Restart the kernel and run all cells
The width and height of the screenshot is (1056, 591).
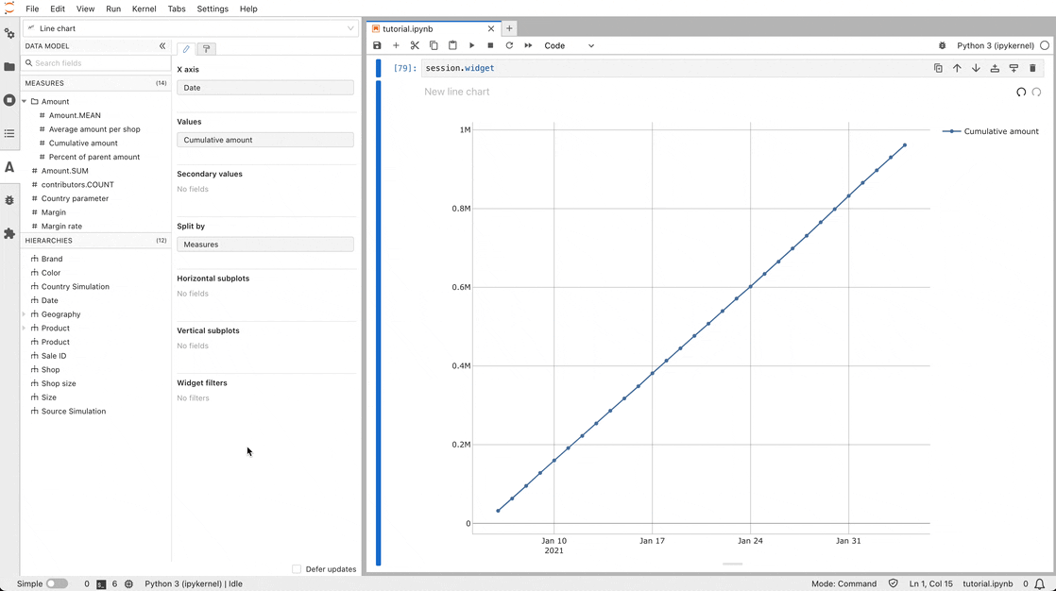(528, 45)
